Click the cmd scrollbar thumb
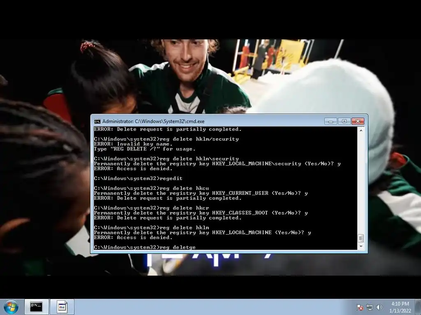The width and height of the screenshot is (421, 315). click(361, 238)
